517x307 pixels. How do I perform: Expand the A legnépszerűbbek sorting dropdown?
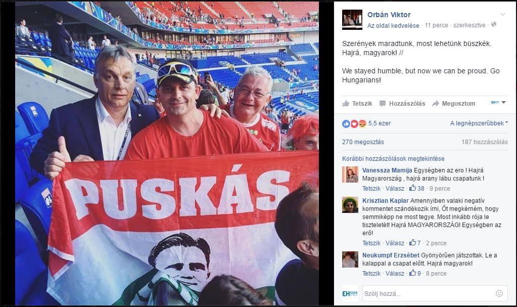[479, 123]
